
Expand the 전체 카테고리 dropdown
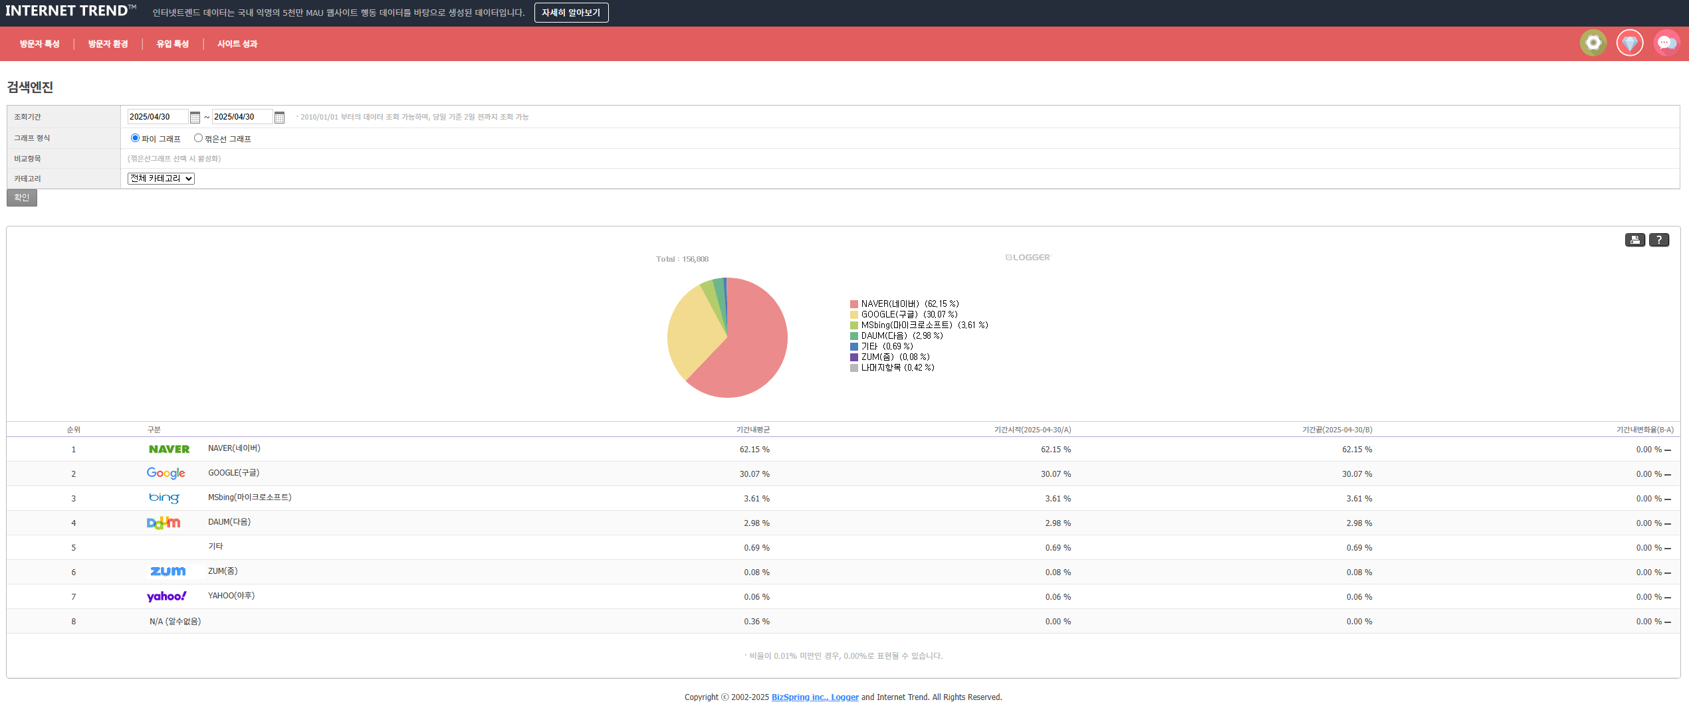(161, 179)
